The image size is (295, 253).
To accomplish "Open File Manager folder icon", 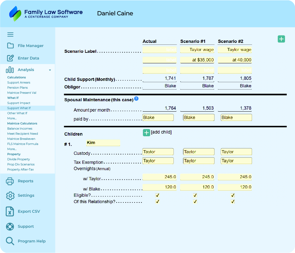I will [x=10, y=46].
